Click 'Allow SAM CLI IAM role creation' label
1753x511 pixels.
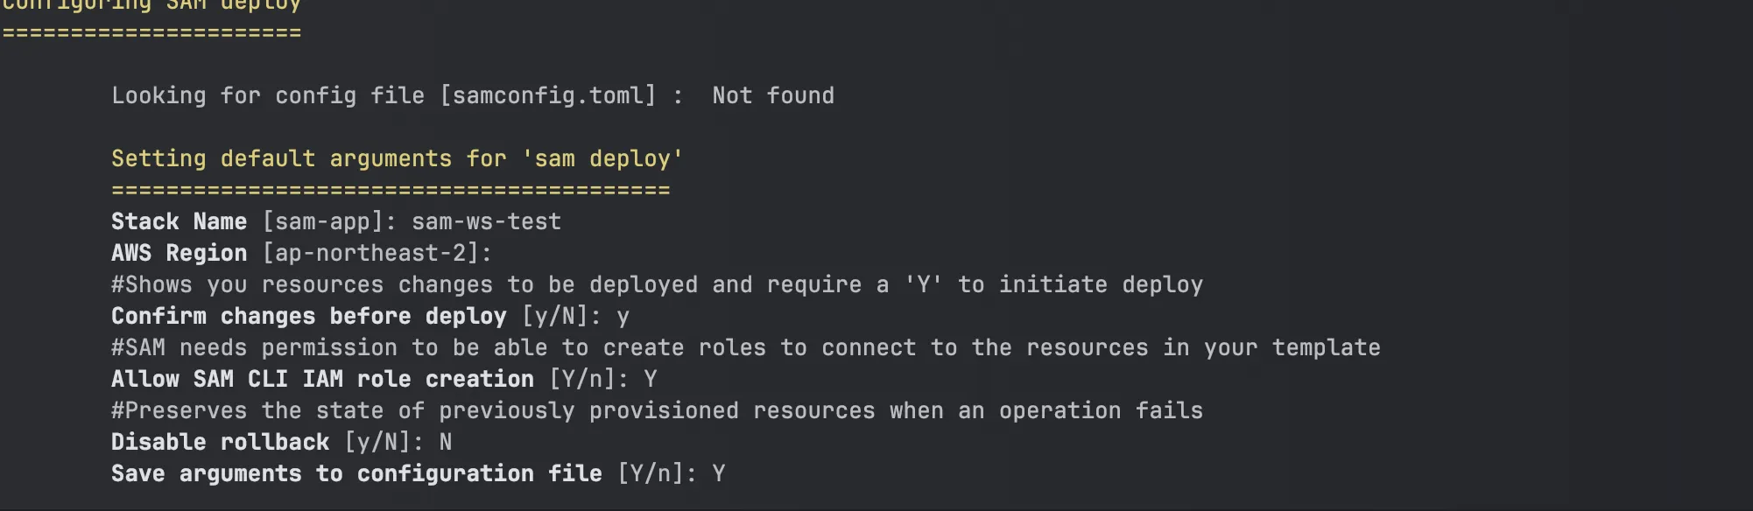tap(322, 379)
